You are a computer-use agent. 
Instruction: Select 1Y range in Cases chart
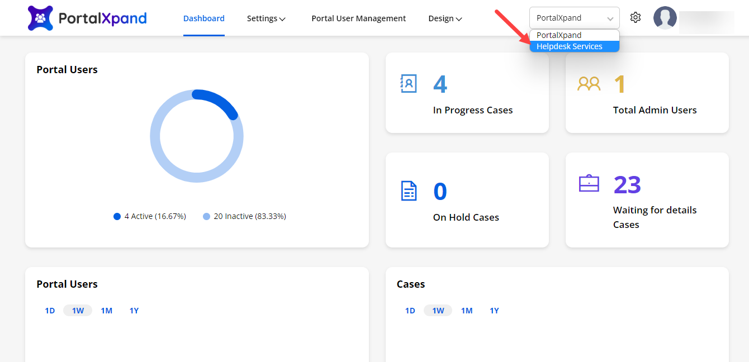pos(494,311)
